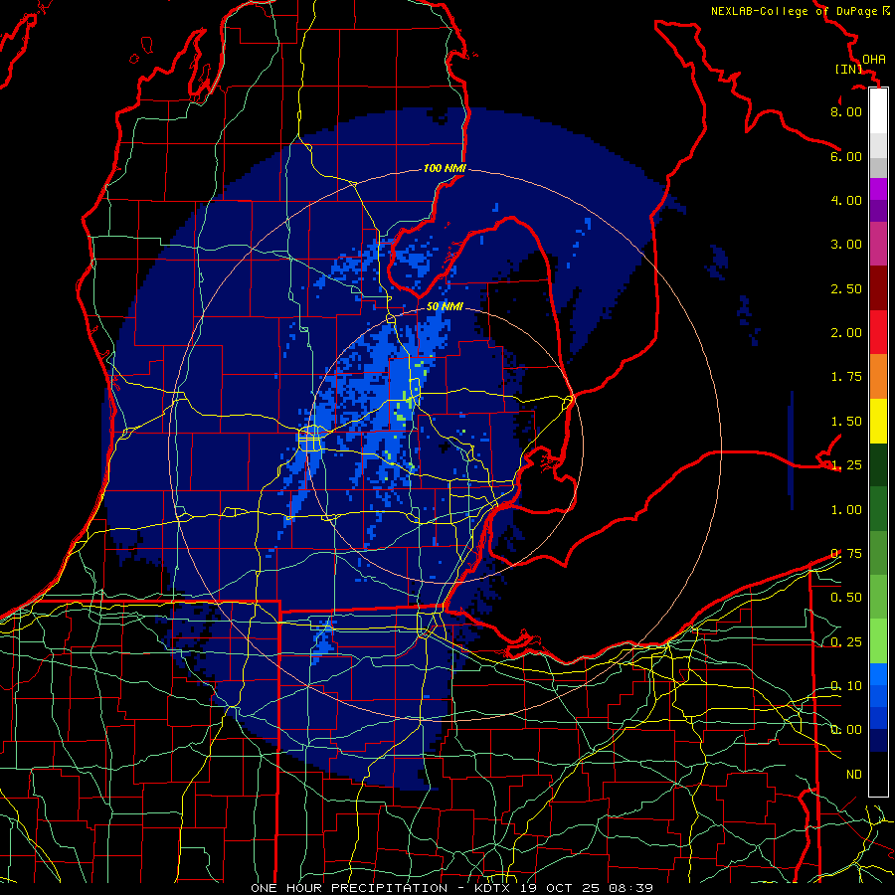Select the pink legend swatch beside 3.00

pos(878,245)
